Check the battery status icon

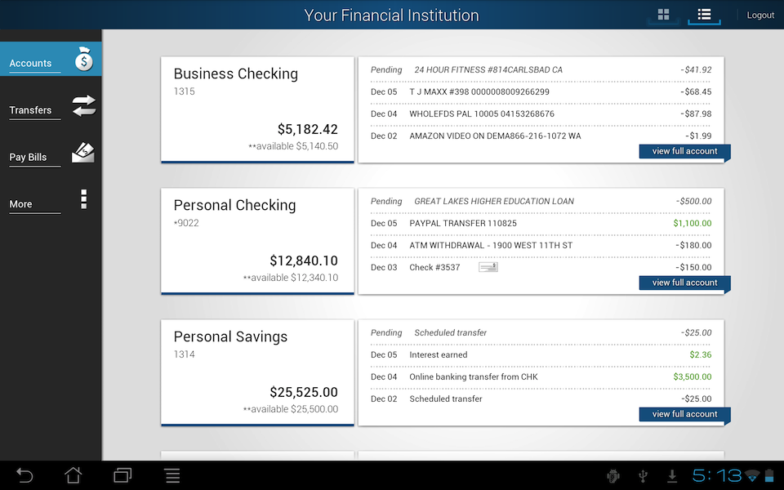(771, 474)
